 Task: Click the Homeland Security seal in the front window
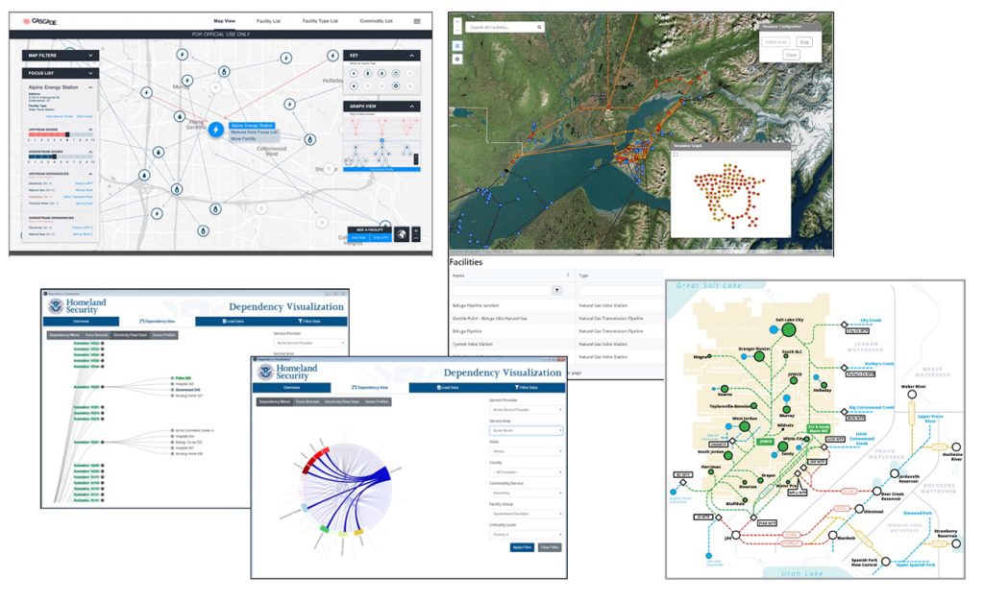pyautogui.click(x=265, y=372)
